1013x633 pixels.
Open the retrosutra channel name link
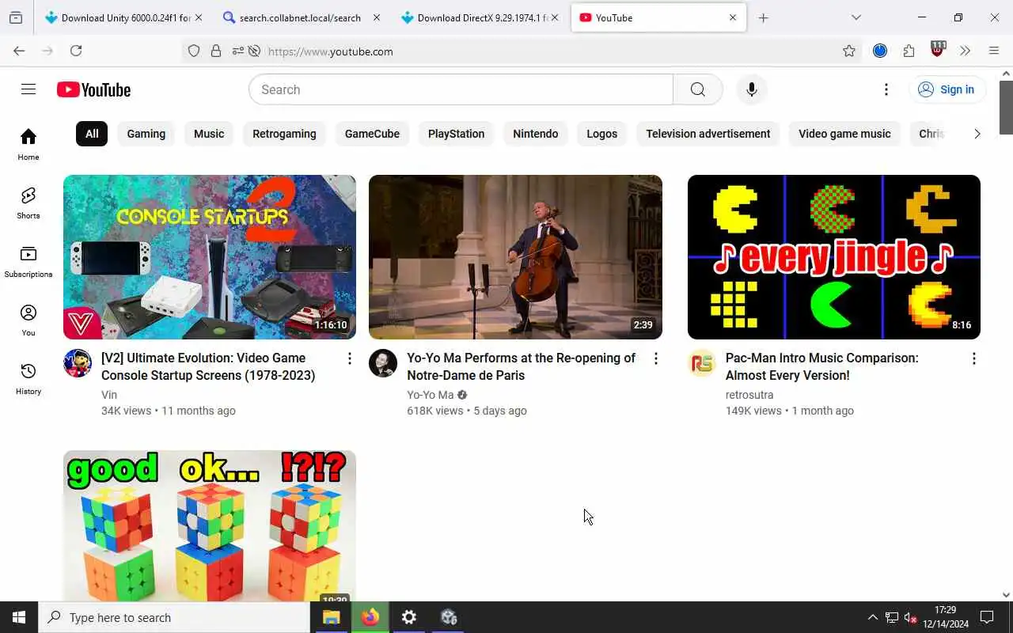749,395
